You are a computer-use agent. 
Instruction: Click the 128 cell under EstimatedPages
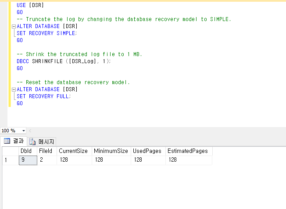point(188,160)
